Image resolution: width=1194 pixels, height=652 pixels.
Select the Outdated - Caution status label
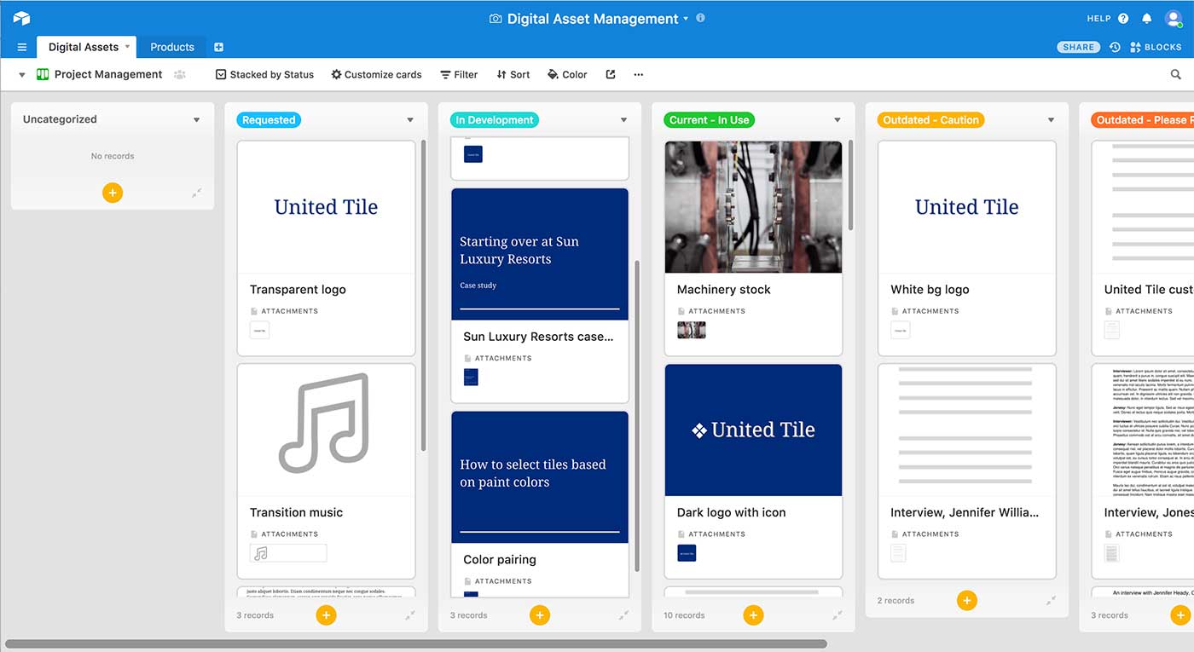pos(930,120)
